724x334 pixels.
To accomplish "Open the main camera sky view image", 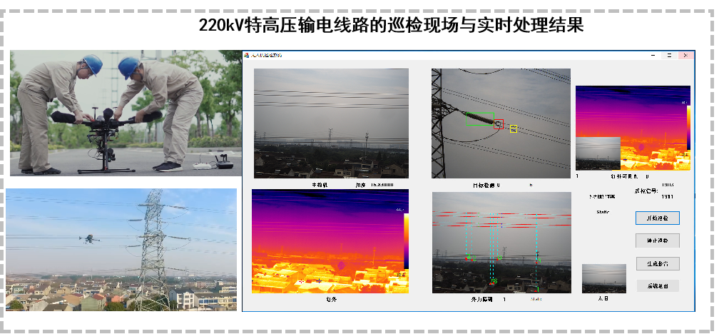I will (331, 123).
